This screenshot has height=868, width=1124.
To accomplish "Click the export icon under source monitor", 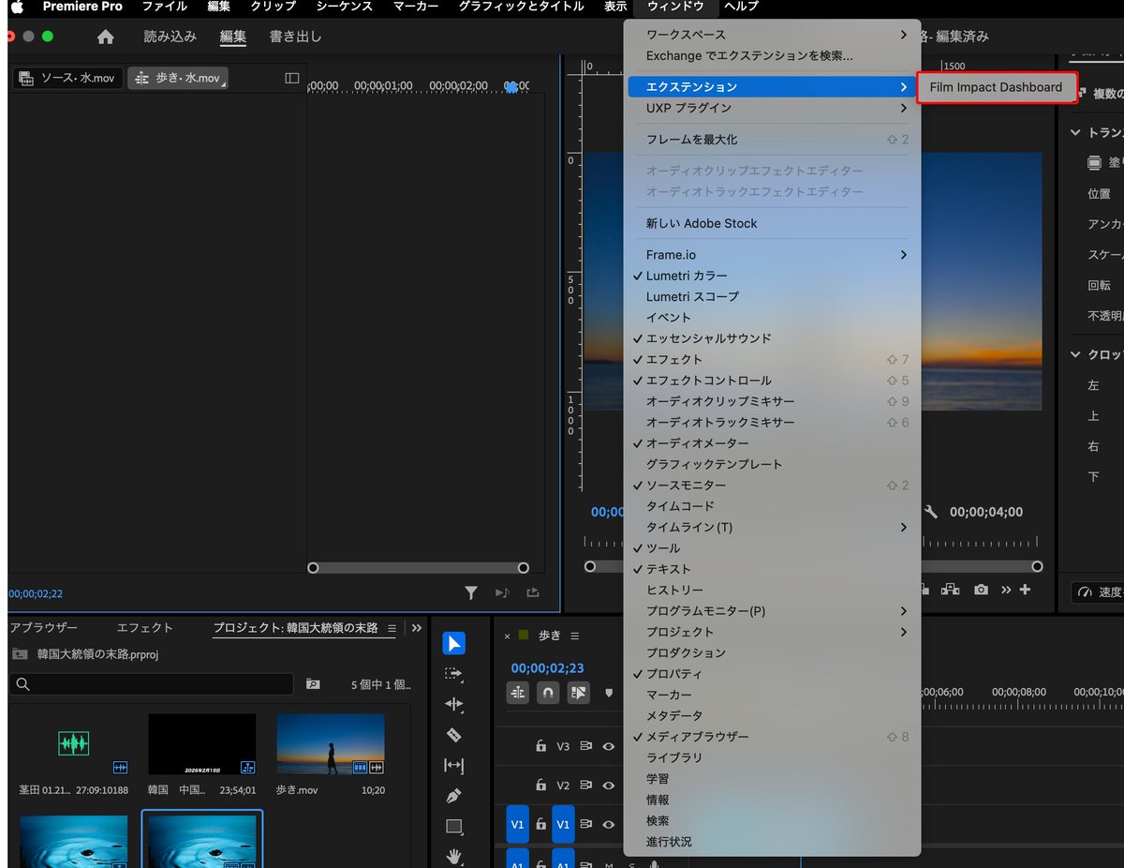I will tap(533, 592).
